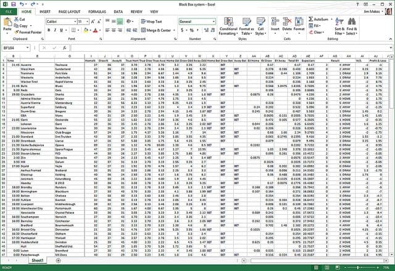Image resolution: width=395 pixels, height=271 pixels.
Task: Open the Name Box dropdown arrow
Action: (27, 48)
